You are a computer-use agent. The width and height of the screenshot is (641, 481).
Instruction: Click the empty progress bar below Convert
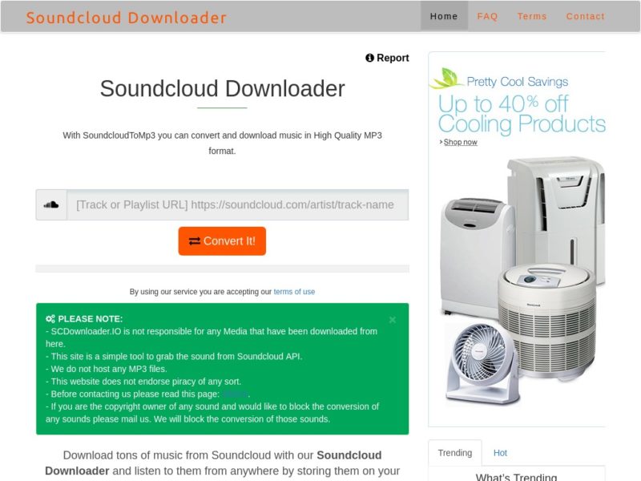(222, 269)
